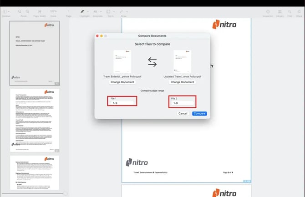305x197 pixels.
Task: Click 'Page 1 of 8' footer in main document
Action: click(x=228, y=172)
